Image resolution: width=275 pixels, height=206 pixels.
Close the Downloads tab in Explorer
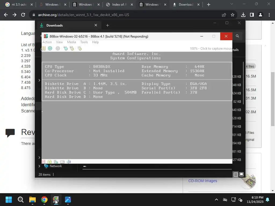pyautogui.click(x=96, y=25)
